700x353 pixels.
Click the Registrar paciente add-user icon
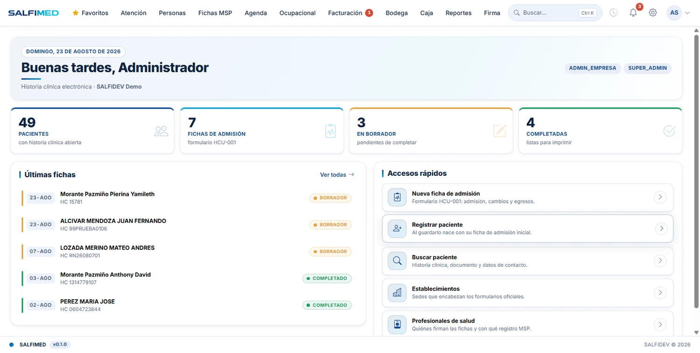tap(397, 228)
